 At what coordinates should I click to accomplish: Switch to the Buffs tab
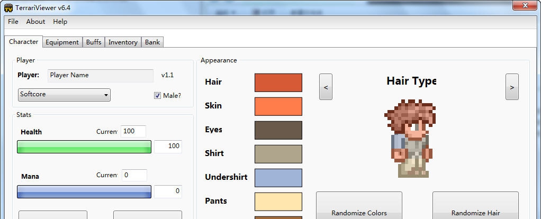coord(94,42)
